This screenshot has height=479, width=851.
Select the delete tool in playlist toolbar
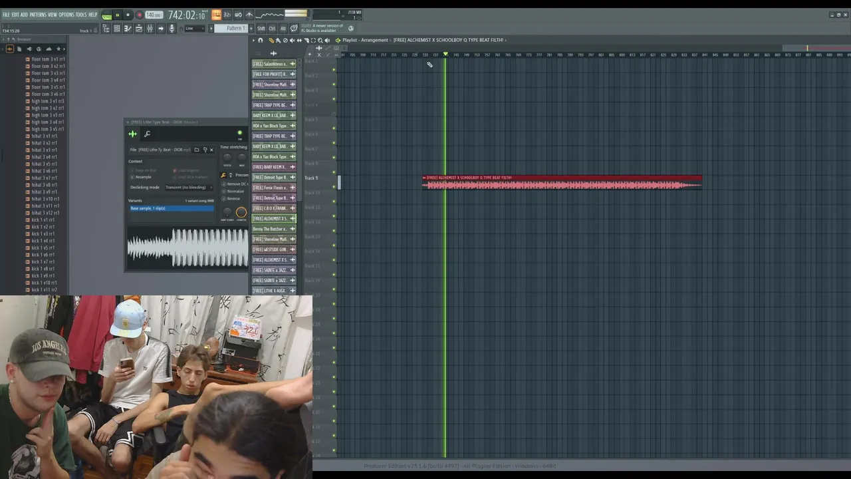[285, 40]
